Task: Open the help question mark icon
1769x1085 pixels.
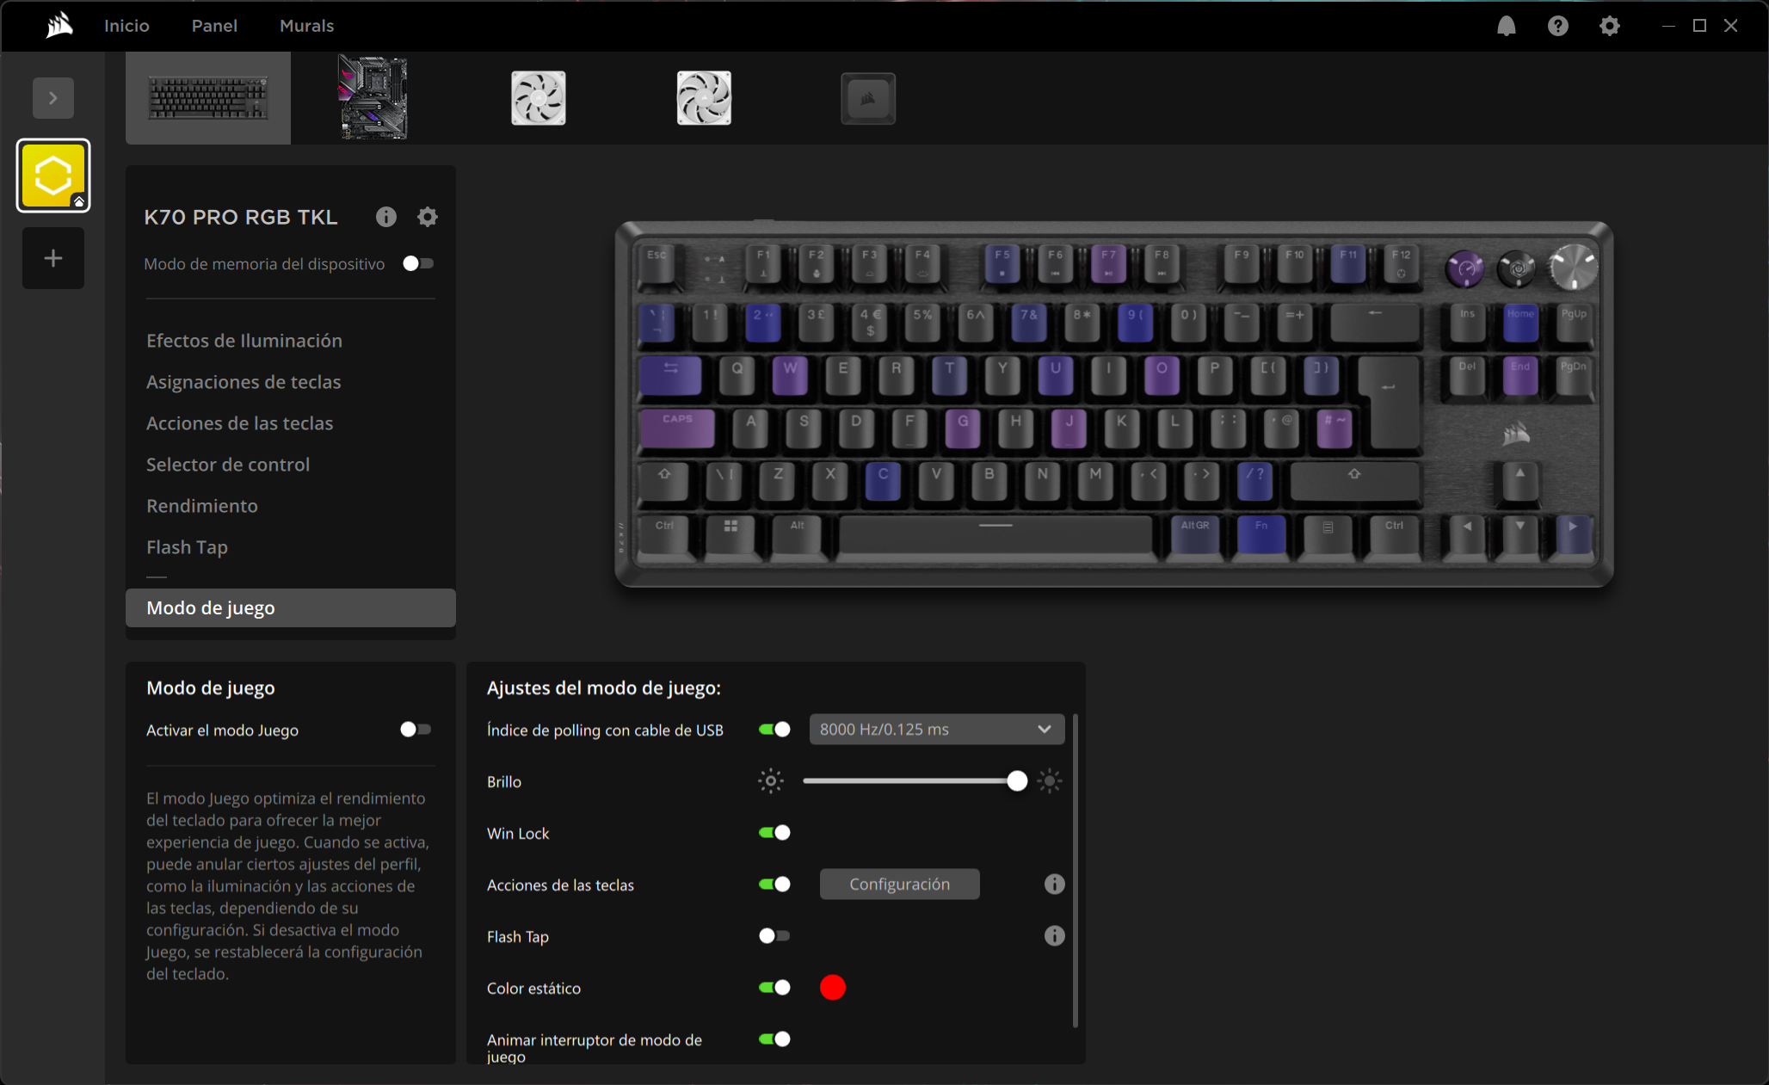Action: tap(1557, 26)
